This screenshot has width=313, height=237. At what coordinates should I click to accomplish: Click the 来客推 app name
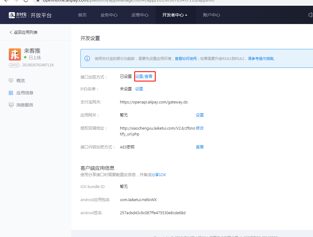tap(32, 51)
